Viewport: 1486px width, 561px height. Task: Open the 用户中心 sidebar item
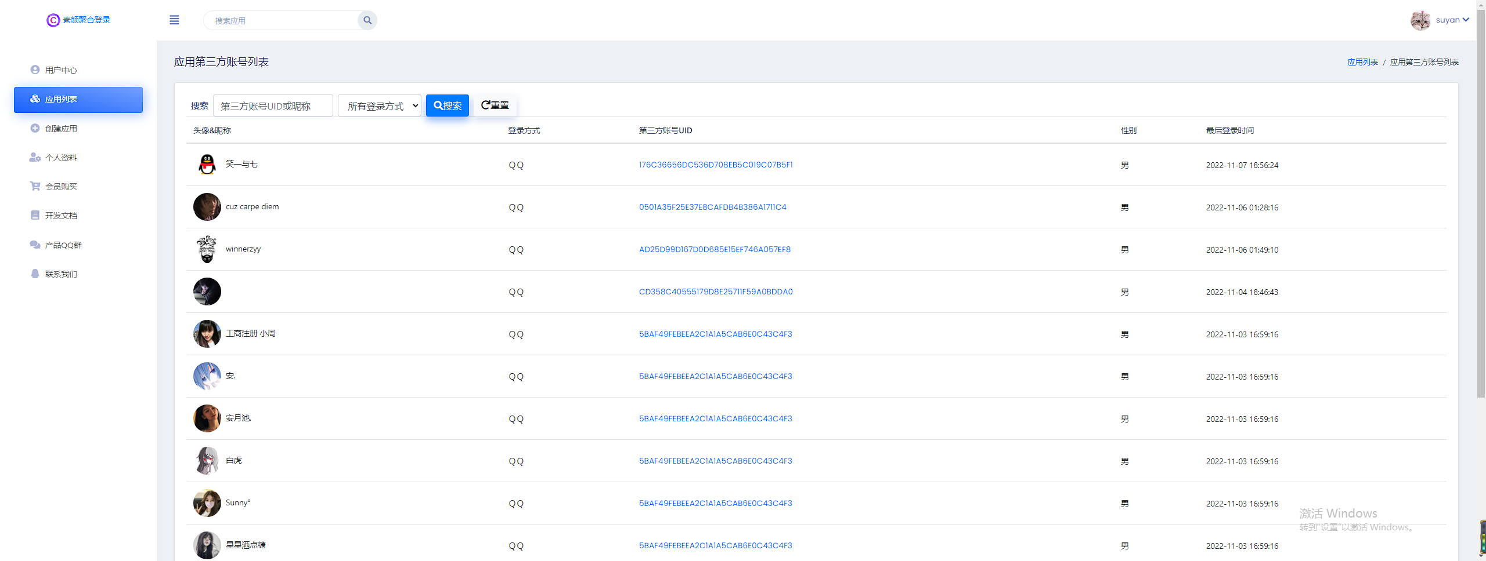coord(61,70)
